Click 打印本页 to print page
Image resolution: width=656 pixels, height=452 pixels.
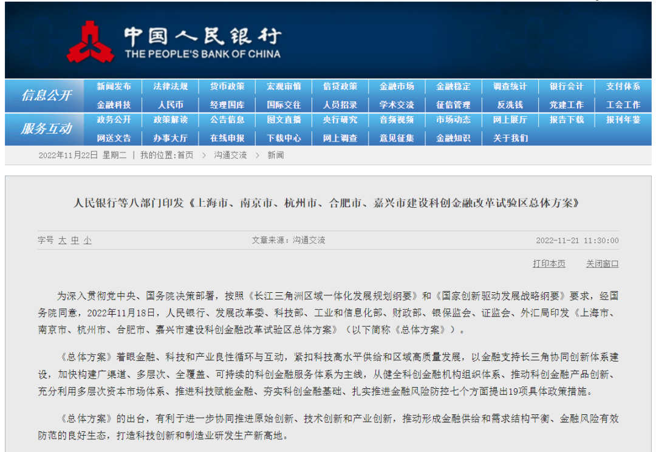pos(549,264)
